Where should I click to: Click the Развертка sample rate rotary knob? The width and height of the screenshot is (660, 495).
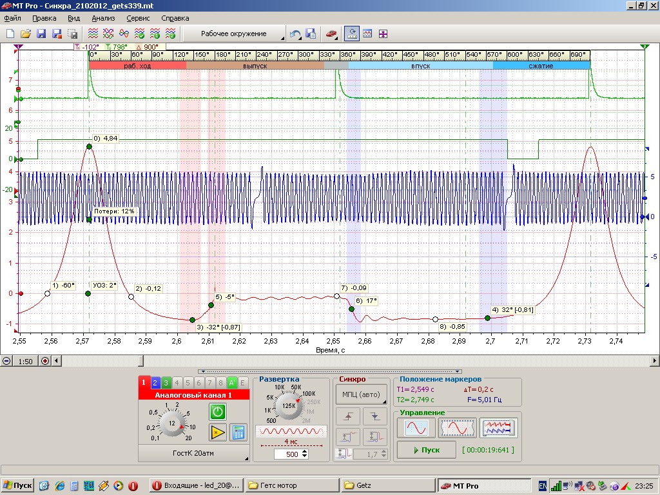point(289,407)
